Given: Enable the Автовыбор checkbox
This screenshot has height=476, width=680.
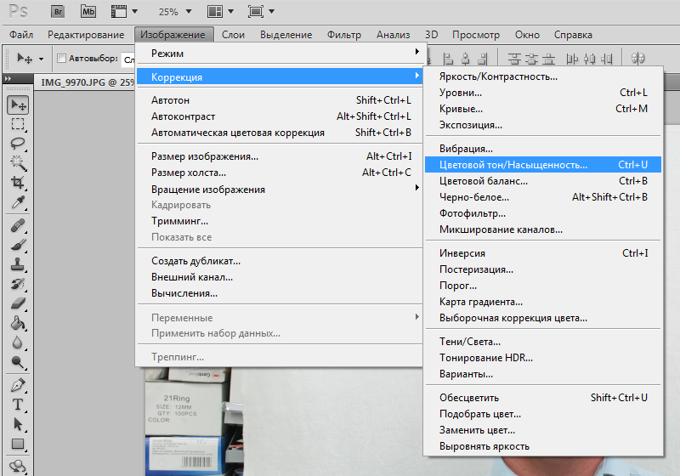Looking at the screenshot, I should [x=61, y=59].
